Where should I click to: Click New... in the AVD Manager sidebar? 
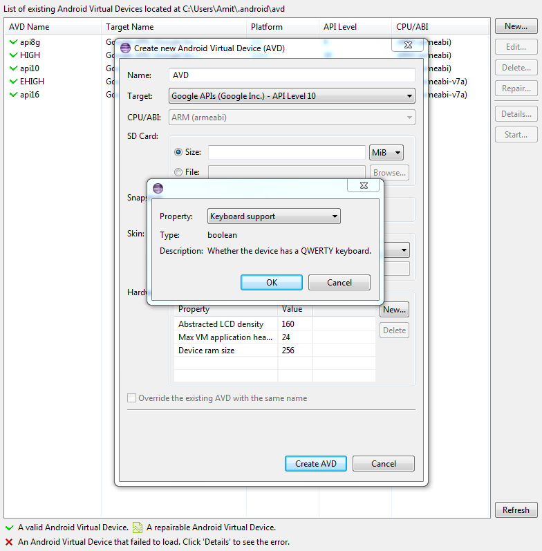click(x=516, y=26)
